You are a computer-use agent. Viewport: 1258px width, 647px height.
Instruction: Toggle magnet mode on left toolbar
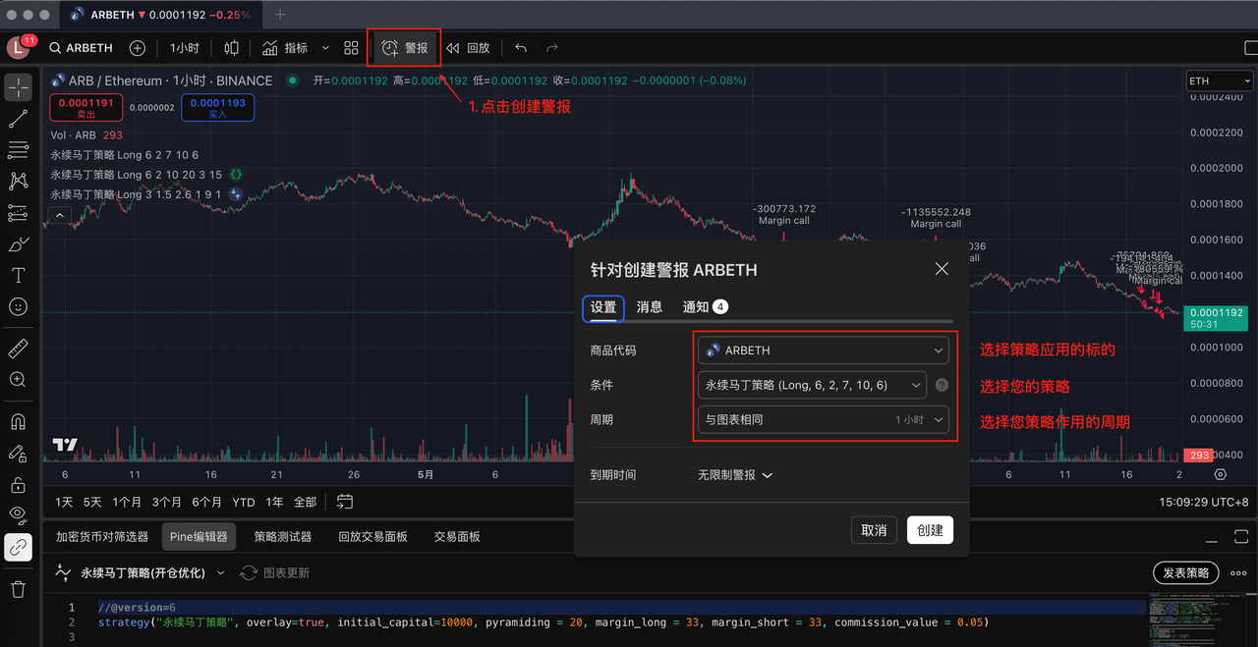coord(18,422)
